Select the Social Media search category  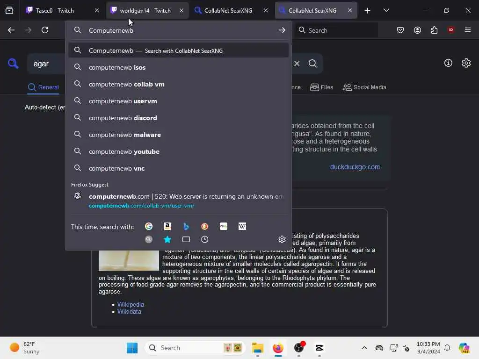[x=364, y=87]
